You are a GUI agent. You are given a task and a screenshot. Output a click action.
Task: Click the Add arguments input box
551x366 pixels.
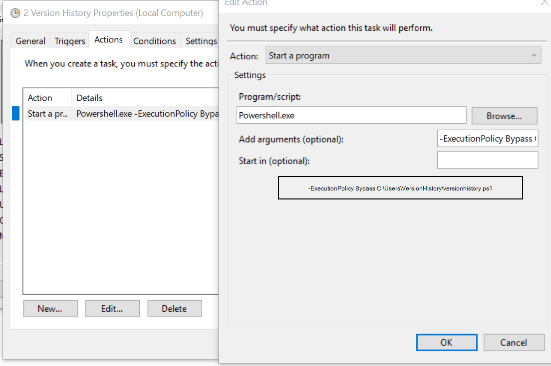[488, 138]
